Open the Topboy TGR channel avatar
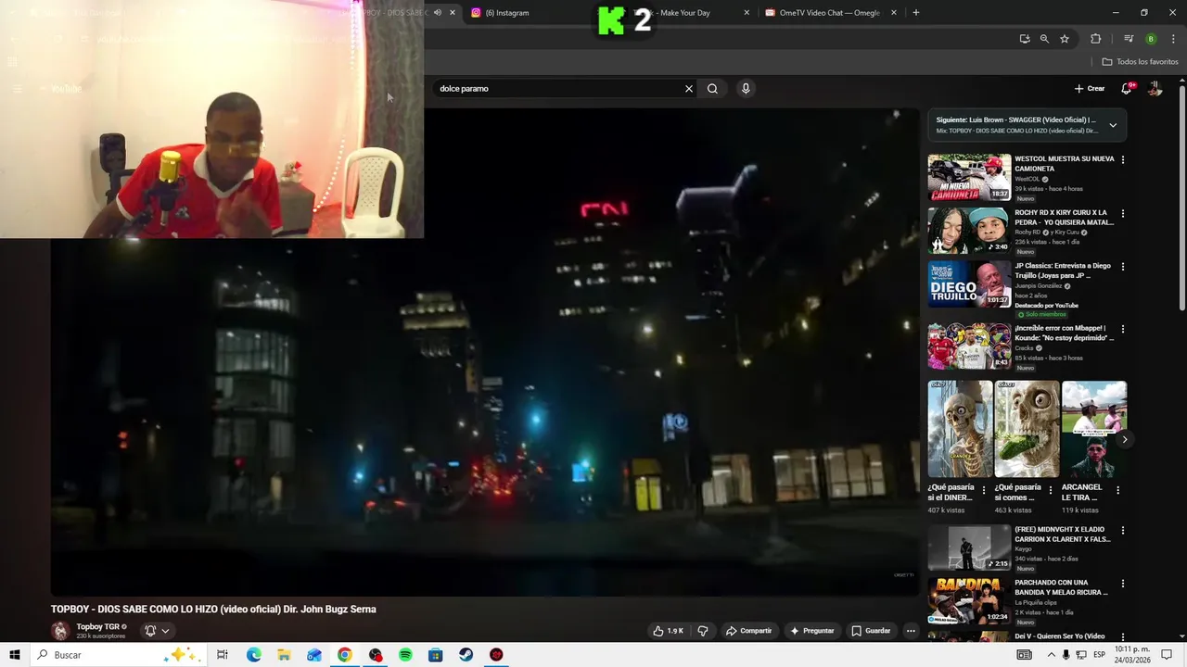Screen dimensions: 1187x667 point(60,631)
